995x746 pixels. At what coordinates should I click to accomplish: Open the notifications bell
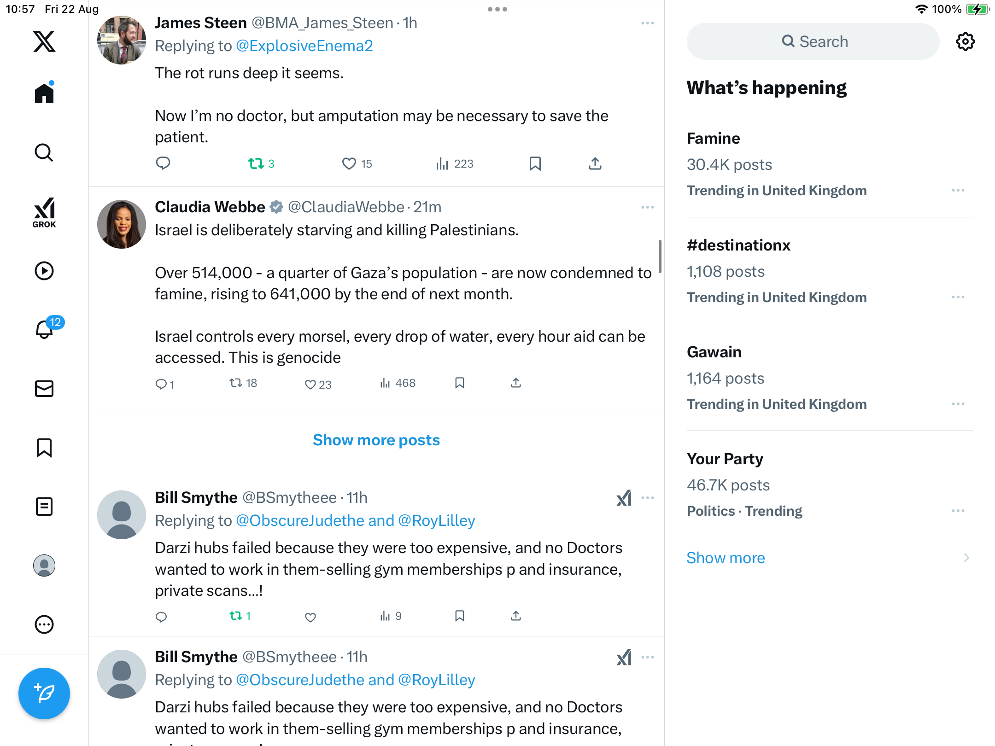45,329
